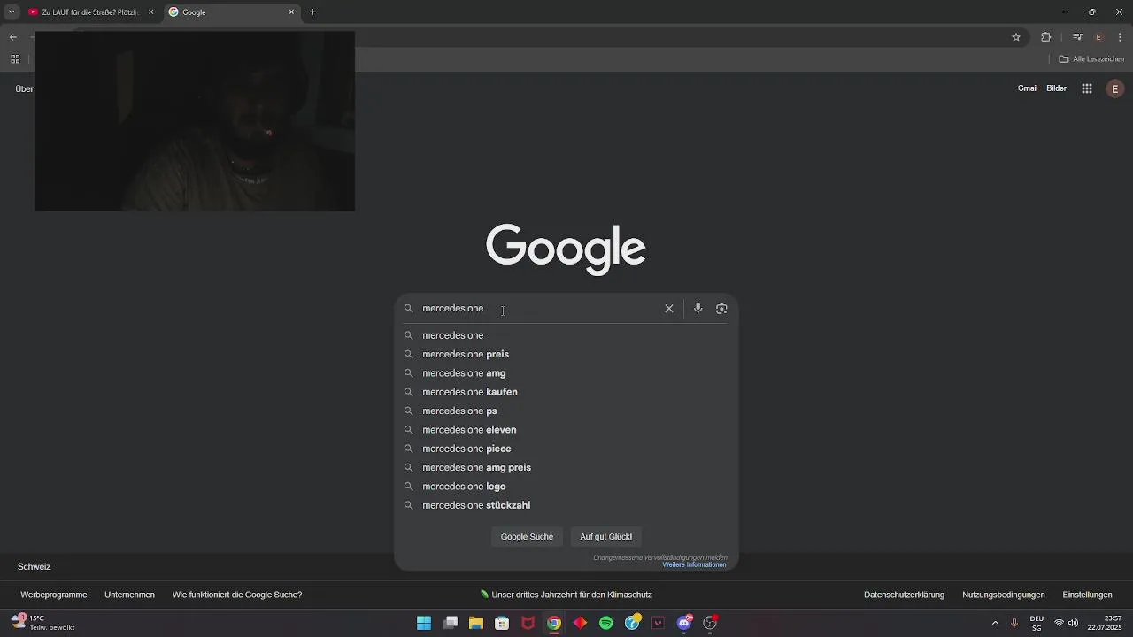
Task: Open Discord from the taskbar
Action: (x=684, y=623)
